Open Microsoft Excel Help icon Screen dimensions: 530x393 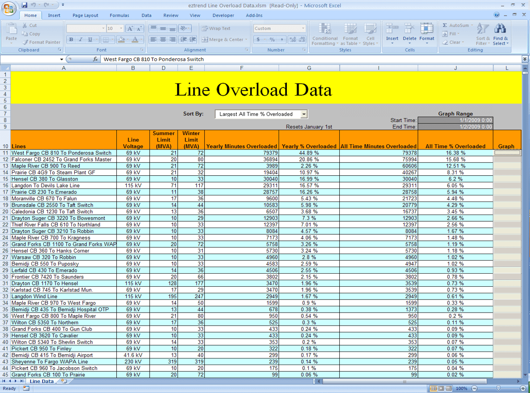tap(497, 15)
